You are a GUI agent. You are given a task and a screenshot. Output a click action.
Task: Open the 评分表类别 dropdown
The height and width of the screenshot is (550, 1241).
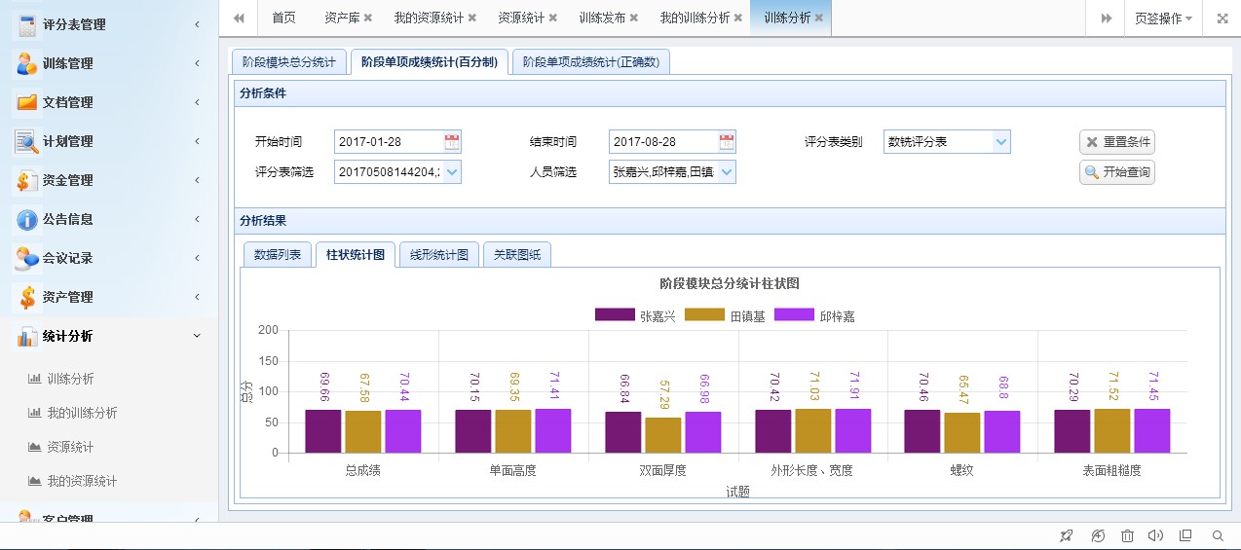coord(1000,142)
